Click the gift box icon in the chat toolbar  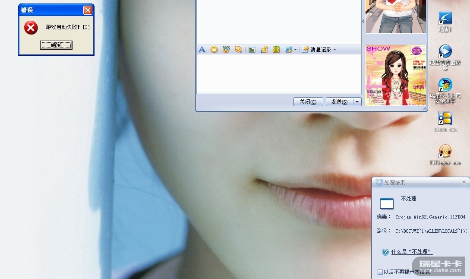point(276,50)
